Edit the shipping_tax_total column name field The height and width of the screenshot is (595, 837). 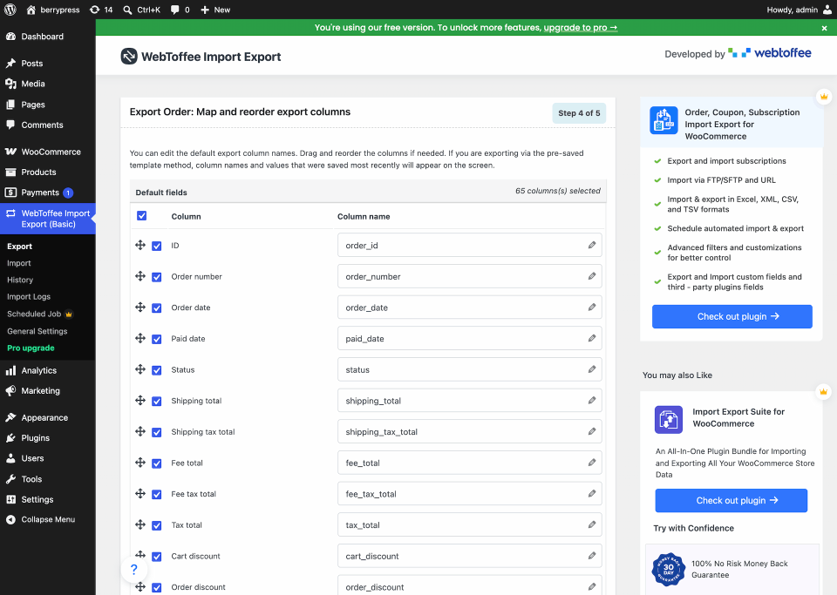click(x=469, y=432)
